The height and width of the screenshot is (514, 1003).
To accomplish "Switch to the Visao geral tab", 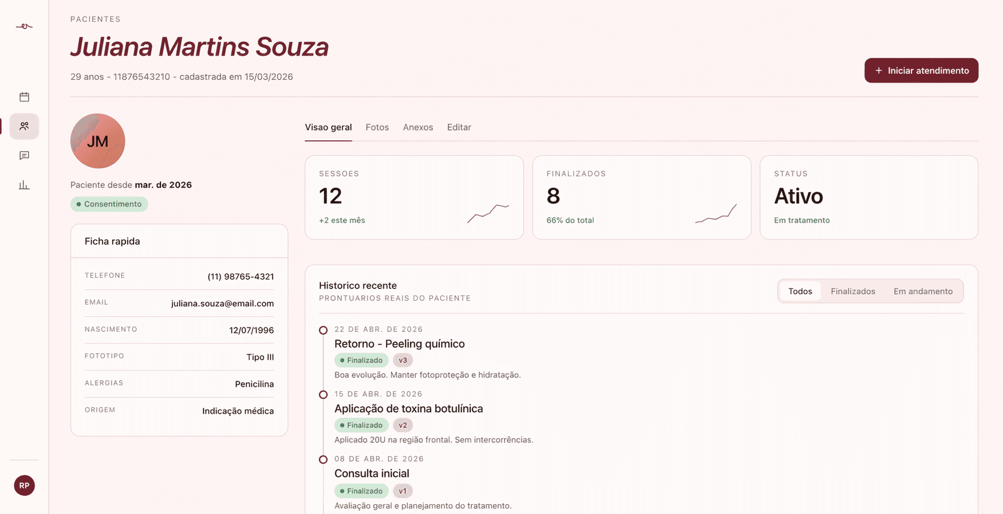I will coord(328,127).
